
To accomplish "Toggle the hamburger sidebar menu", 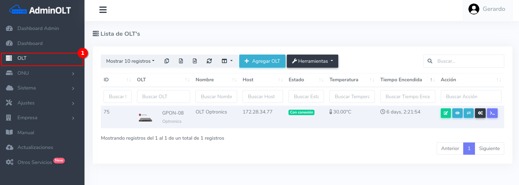I will point(103,10).
